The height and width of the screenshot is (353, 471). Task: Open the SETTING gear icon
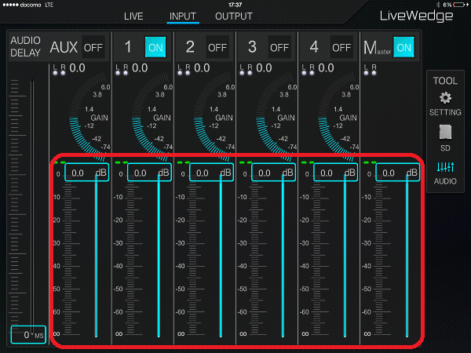[x=445, y=98]
